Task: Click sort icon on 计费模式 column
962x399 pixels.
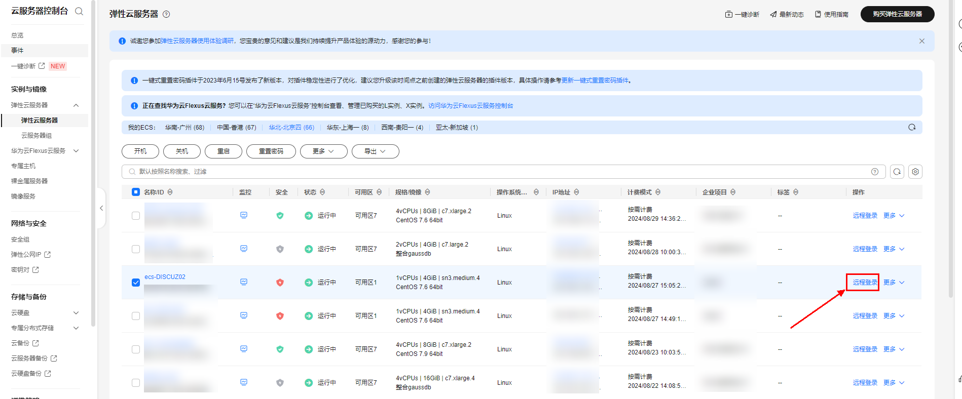Action: (x=658, y=192)
